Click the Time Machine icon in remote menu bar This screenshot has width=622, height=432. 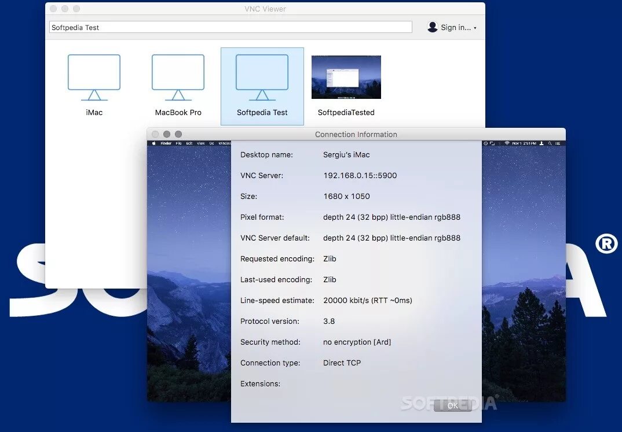[x=485, y=143]
